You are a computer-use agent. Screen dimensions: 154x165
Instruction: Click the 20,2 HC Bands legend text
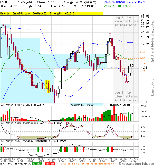124,2
